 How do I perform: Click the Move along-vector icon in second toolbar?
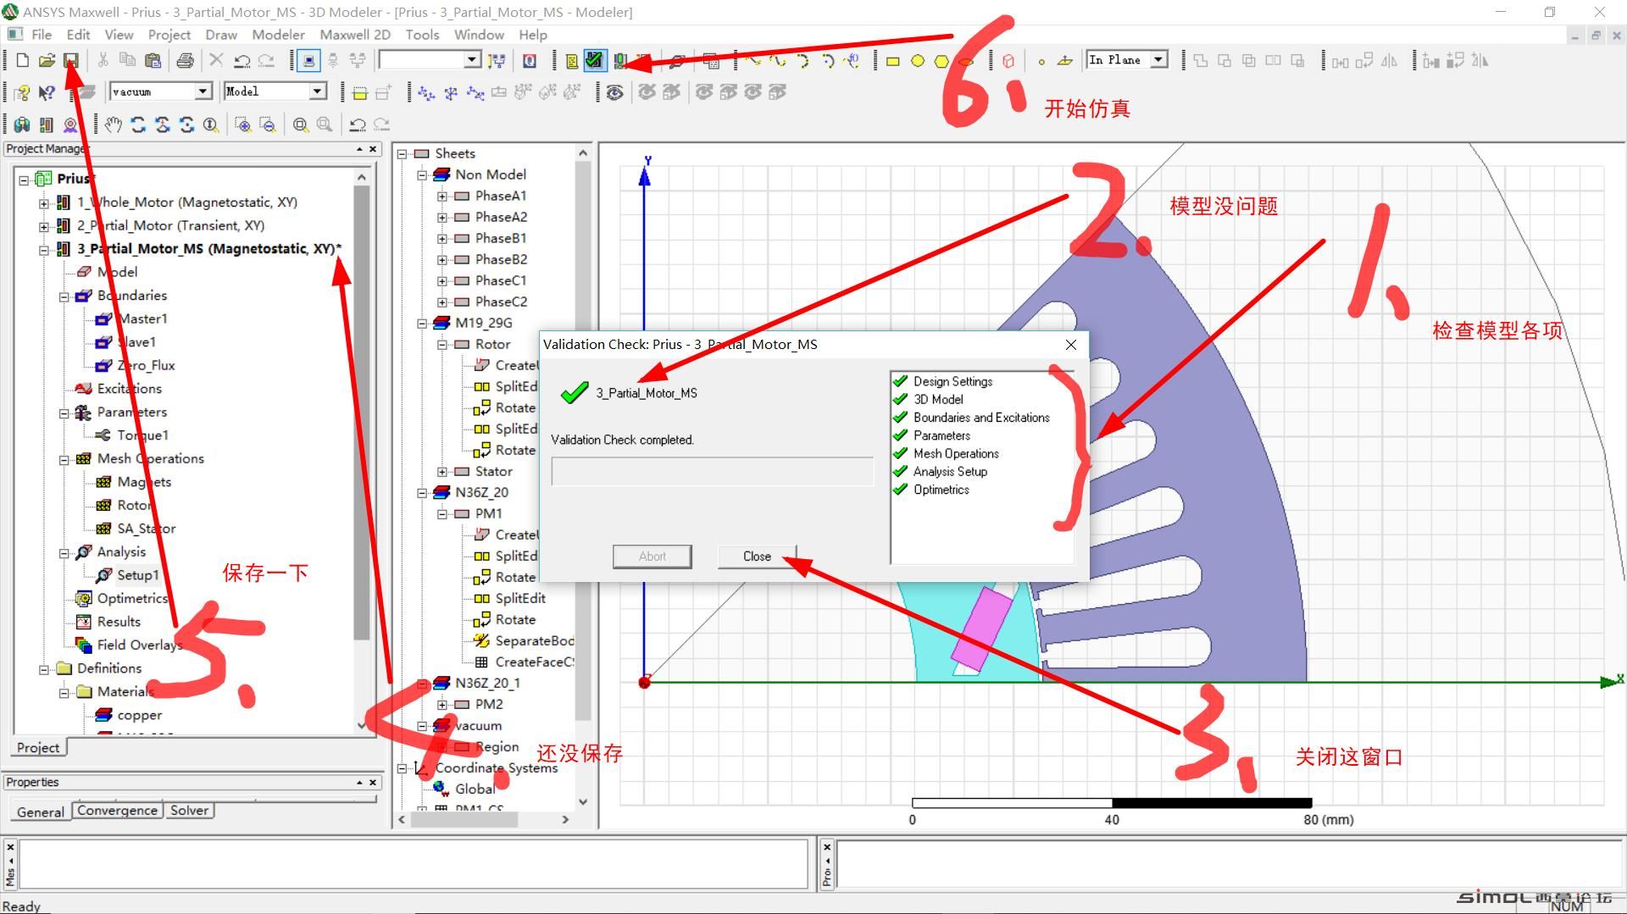point(426,92)
